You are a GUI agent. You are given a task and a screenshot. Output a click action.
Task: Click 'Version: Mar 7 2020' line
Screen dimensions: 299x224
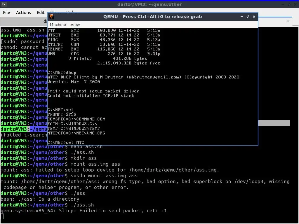pyautogui.click(x=74, y=82)
